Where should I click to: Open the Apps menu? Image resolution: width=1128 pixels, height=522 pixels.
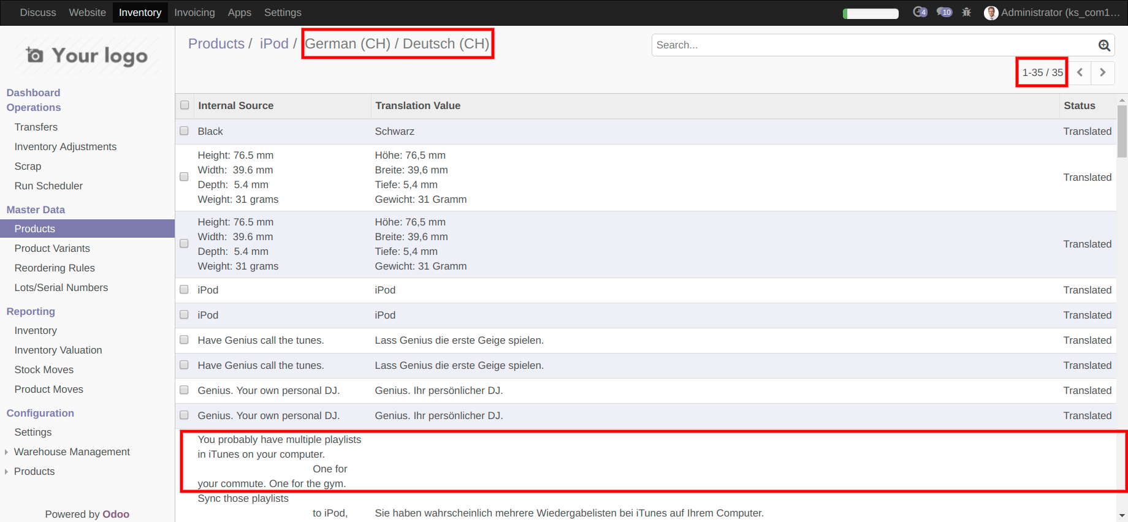[x=239, y=12]
